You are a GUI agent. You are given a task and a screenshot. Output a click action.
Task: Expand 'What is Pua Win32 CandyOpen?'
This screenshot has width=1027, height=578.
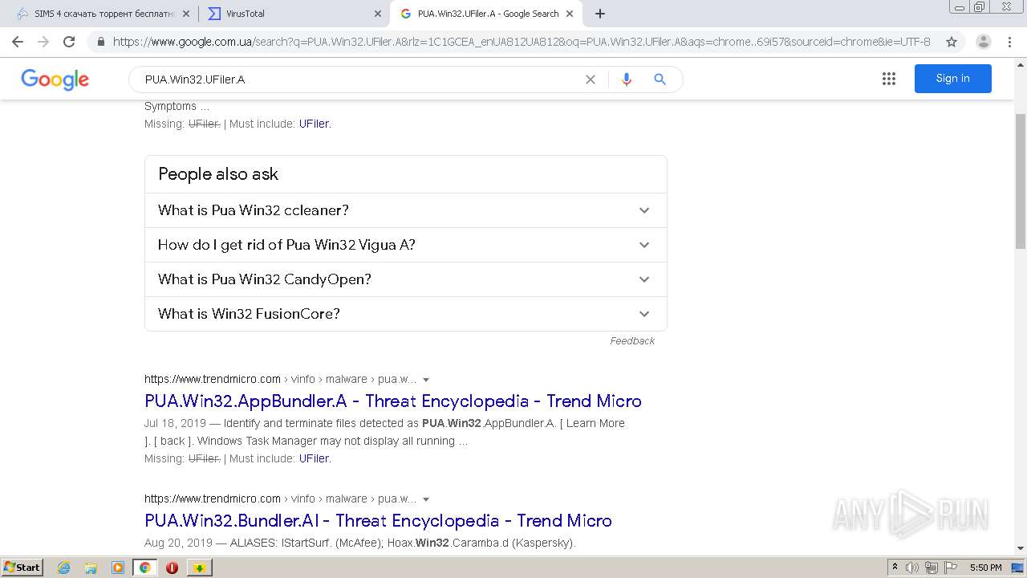coord(406,279)
